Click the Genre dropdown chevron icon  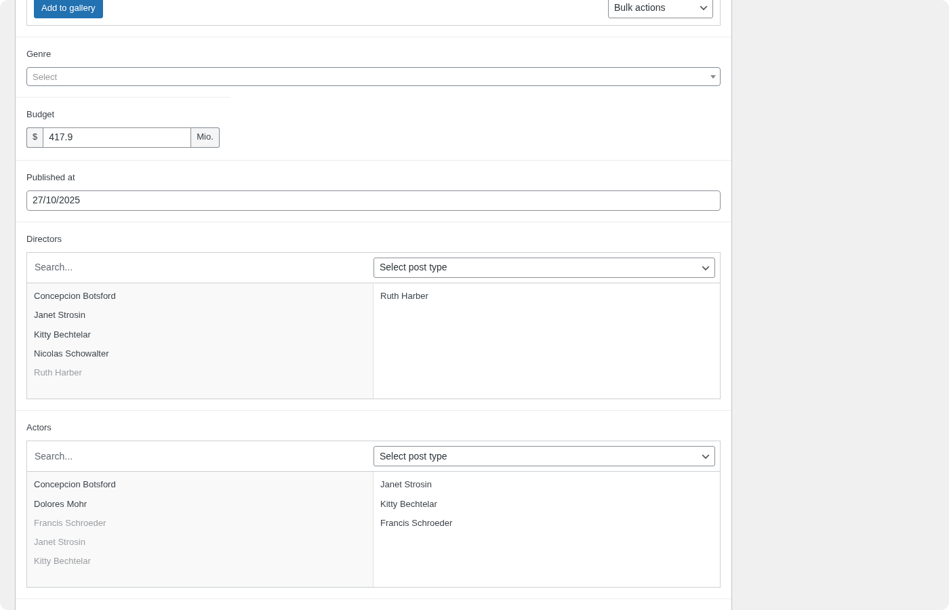pyautogui.click(x=712, y=77)
